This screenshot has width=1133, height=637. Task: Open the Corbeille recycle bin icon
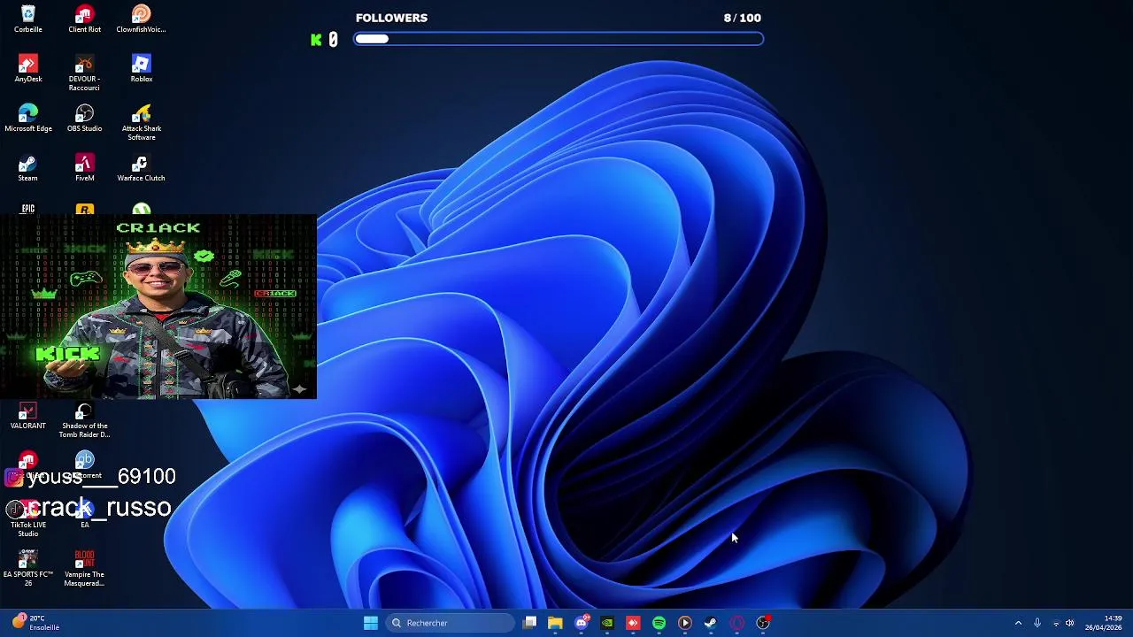[x=28, y=19]
